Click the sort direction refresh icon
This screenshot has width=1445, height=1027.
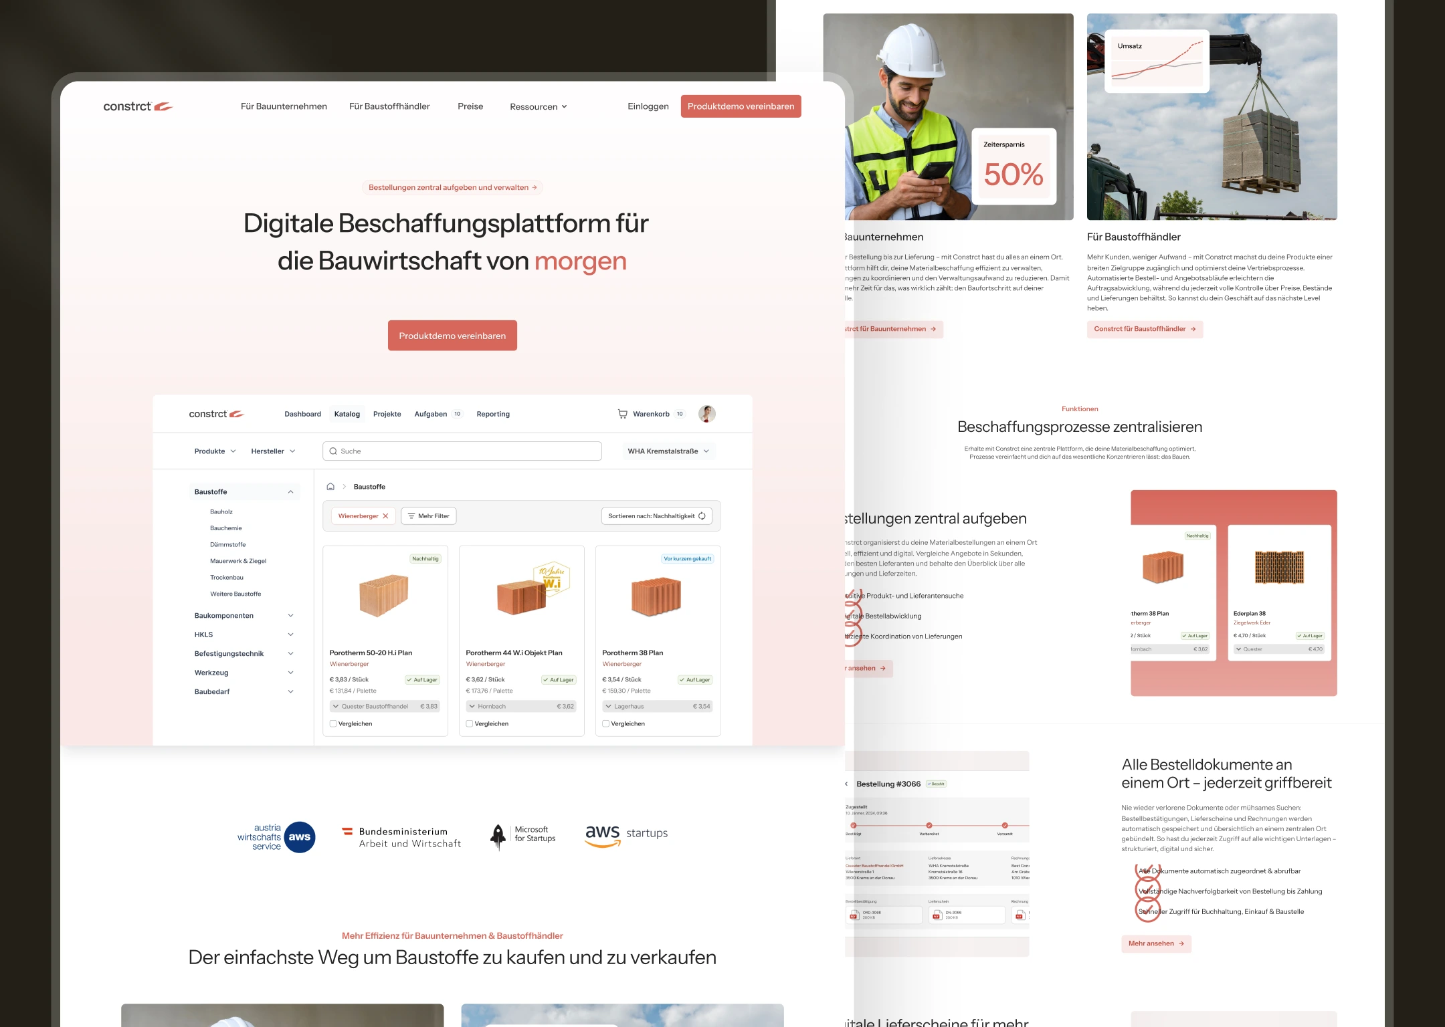pyautogui.click(x=702, y=516)
